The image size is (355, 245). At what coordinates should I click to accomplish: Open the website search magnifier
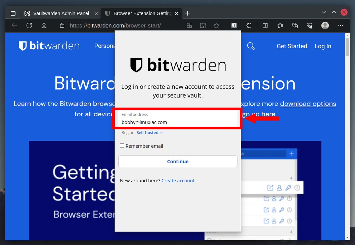(251, 46)
